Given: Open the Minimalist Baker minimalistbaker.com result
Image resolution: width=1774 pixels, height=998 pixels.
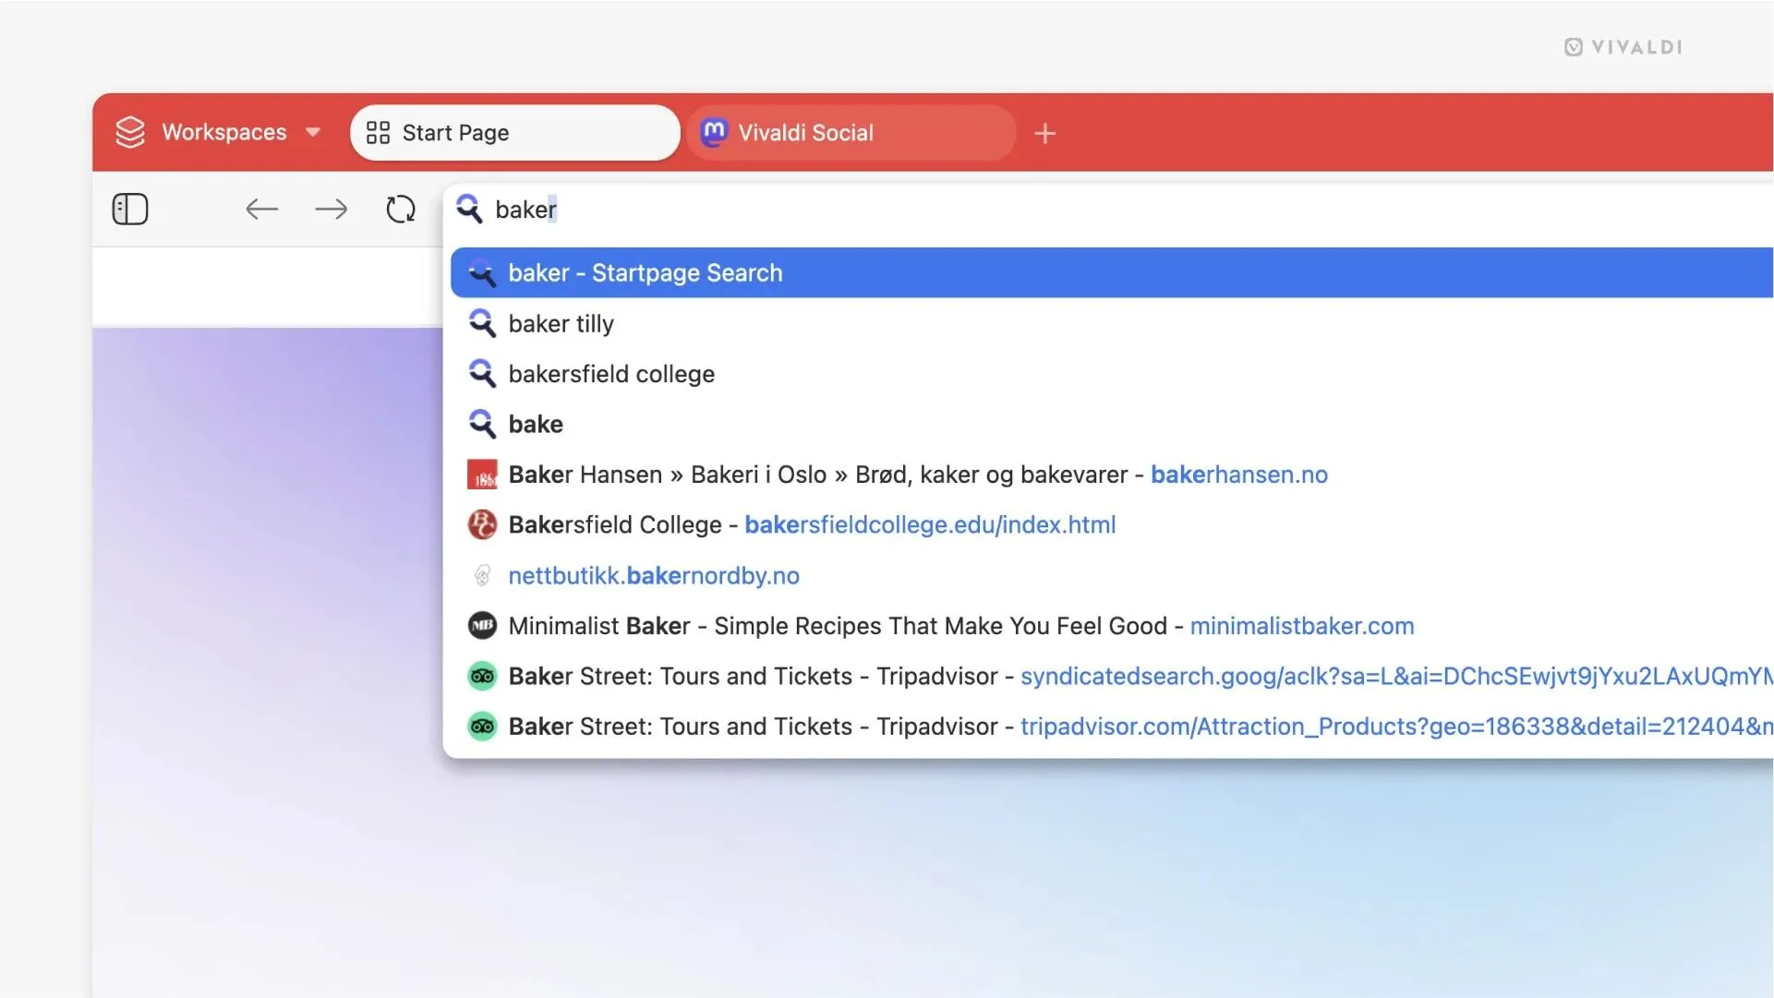Looking at the screenshot, I should (960, 626).
